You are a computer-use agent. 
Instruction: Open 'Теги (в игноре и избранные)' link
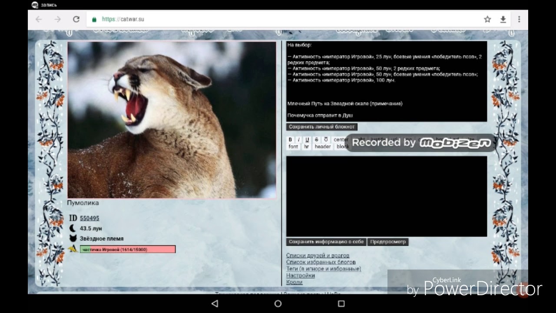click(x=323, y=269)
